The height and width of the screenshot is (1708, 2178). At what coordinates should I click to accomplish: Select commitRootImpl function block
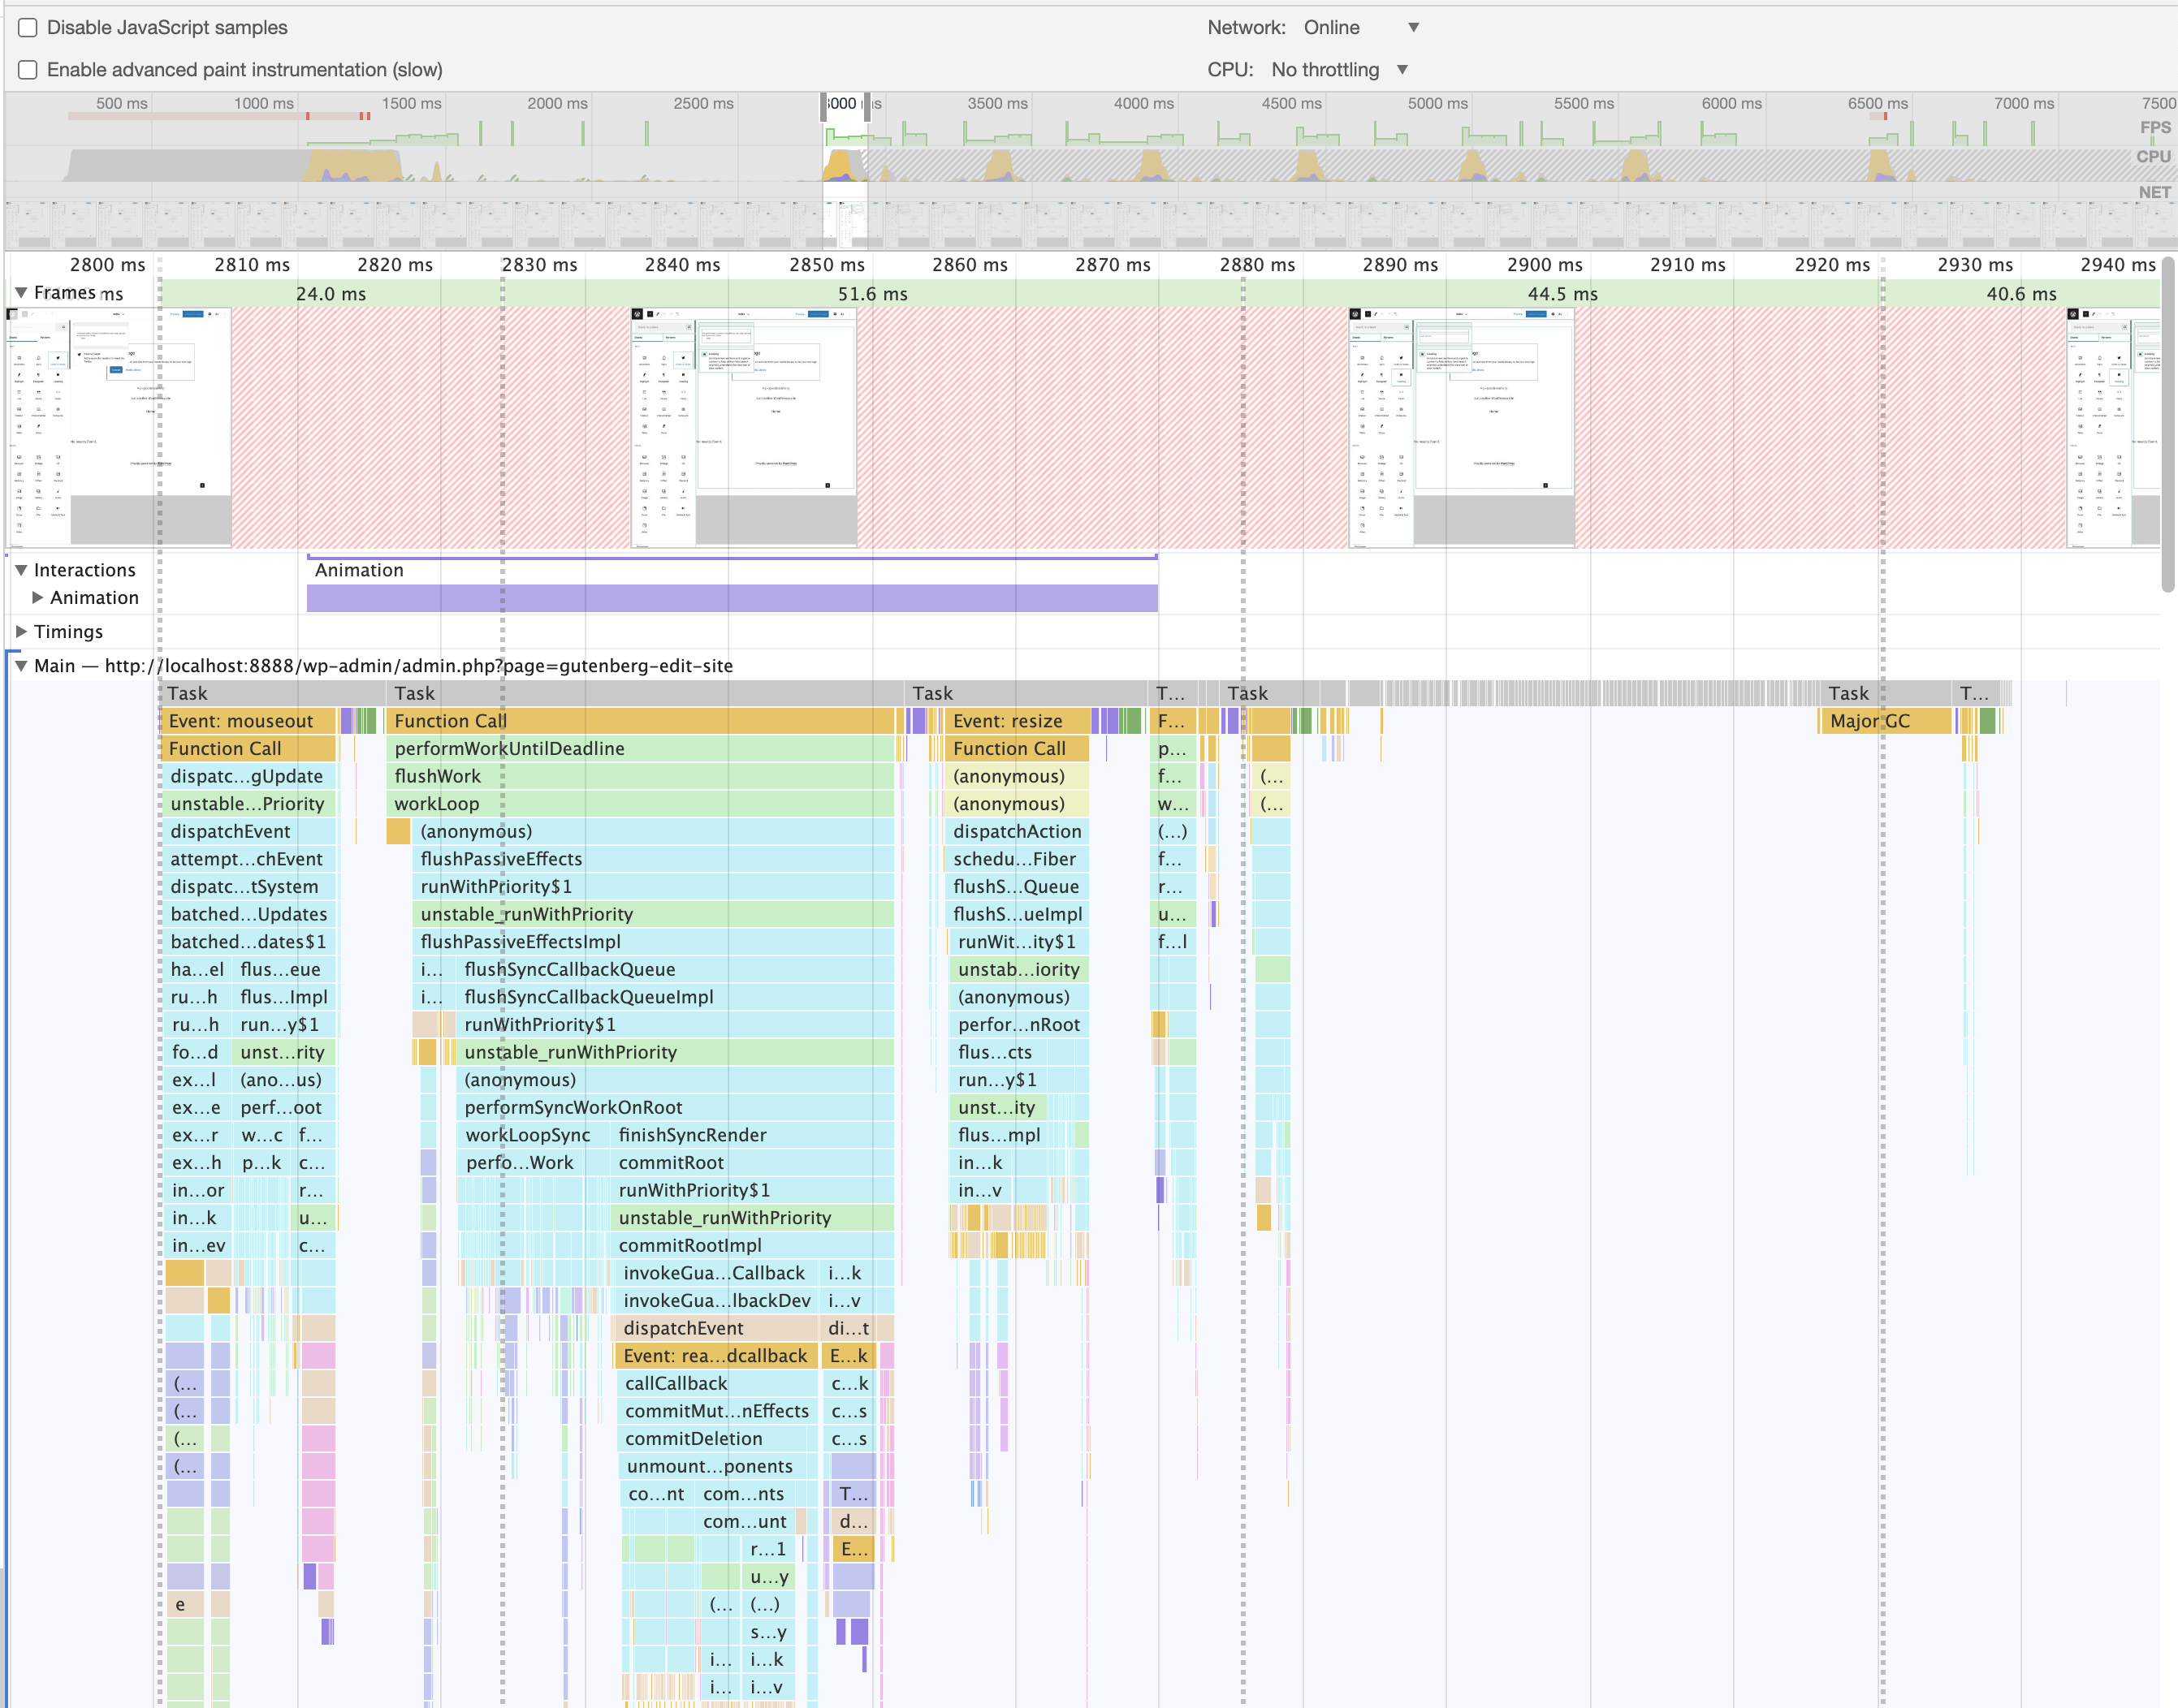750,1246
